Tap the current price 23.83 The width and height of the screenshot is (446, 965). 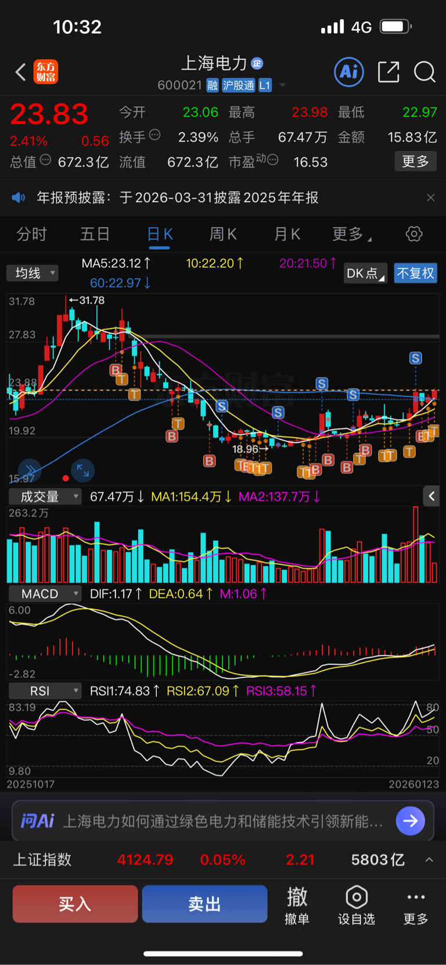click(x=49, y=114)
